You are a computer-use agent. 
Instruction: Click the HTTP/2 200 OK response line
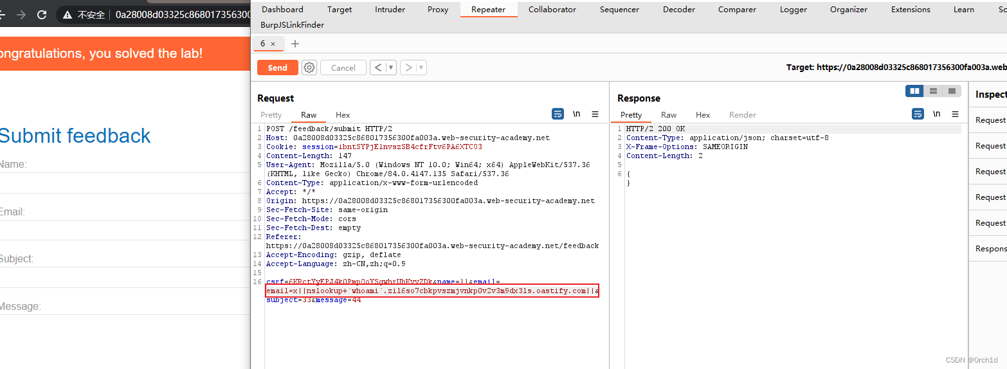pos(655,129)
